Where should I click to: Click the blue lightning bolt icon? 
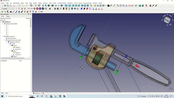(x=82, y=9)
